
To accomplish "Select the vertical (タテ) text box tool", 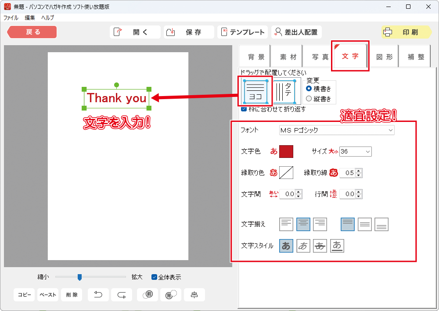I will point(288,92).
